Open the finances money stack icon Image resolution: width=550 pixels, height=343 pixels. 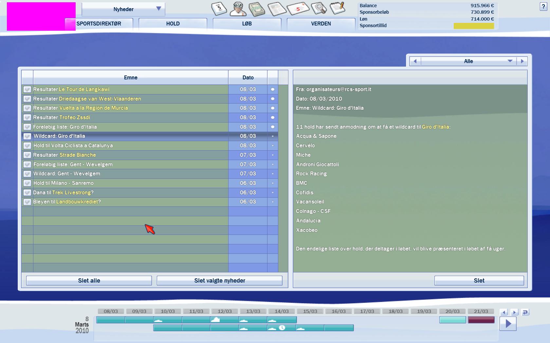(x=257, y=9)
